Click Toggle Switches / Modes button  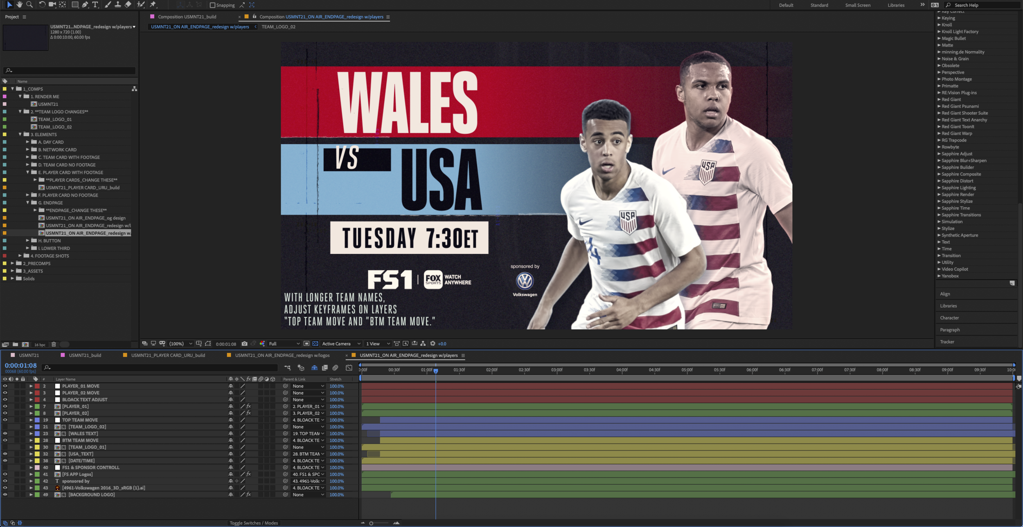pyautogui.click(x=254, y=523)
